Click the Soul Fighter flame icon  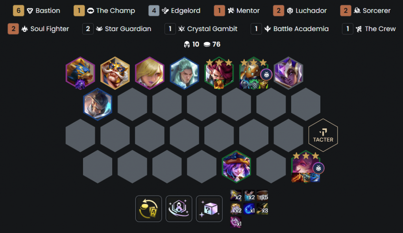tap(24, 29)
